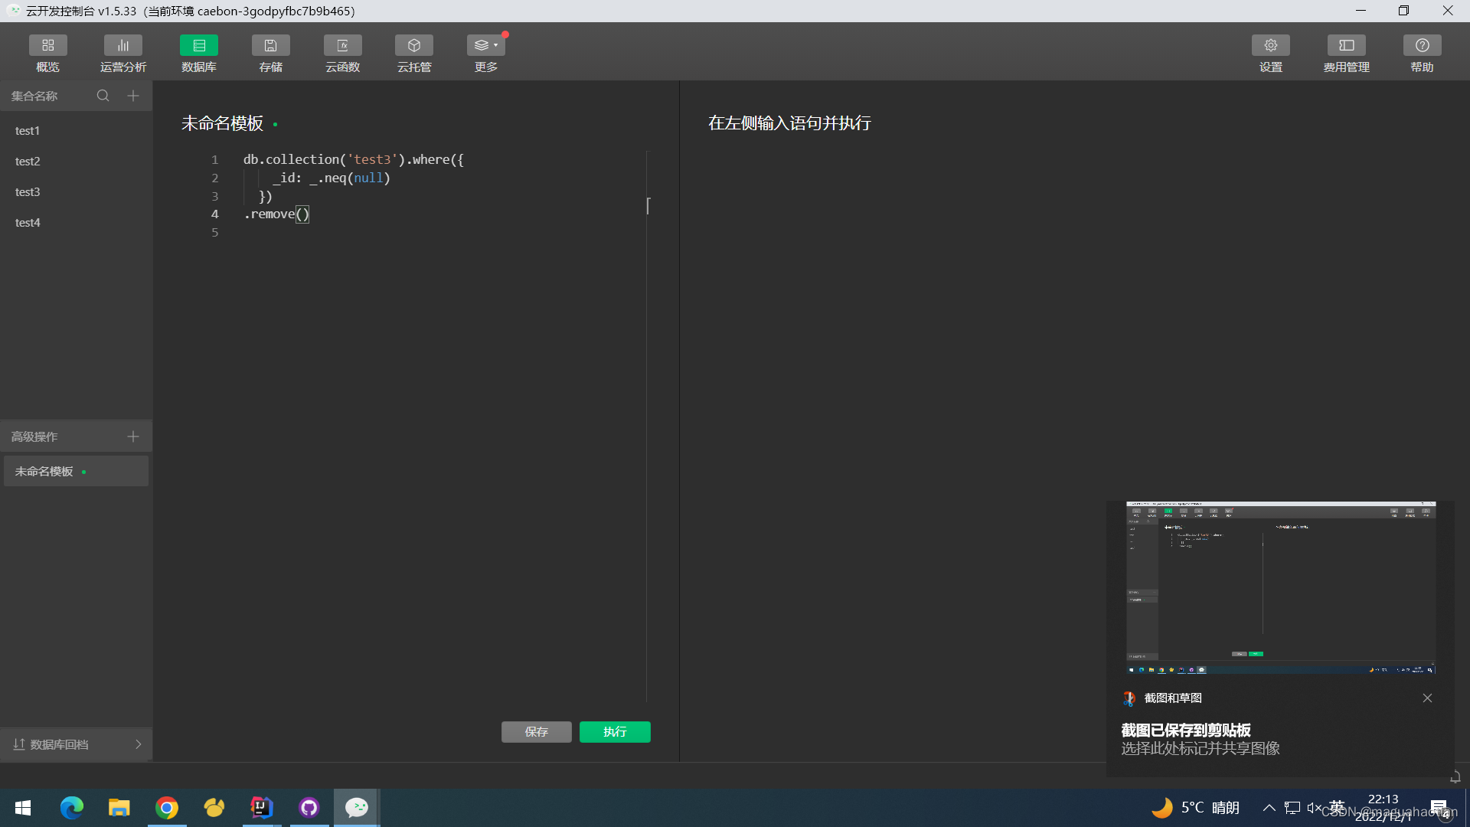Viewport: 1470px width, 827px height.
Task: Add new collection with plus icon
Action: coord(133,96)
